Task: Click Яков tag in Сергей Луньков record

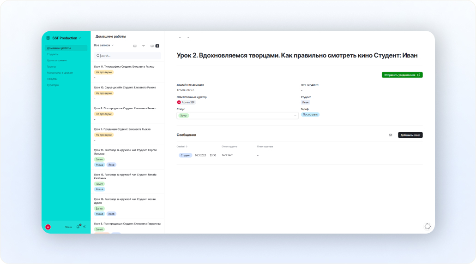Action: (x=111, y=165)
